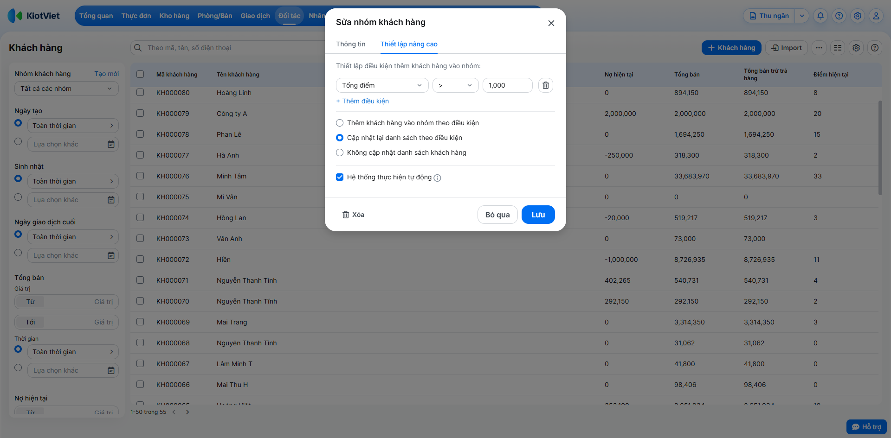The height and width of the screenshot is (438, 891).
Task: Open the Đối tác menu
Action: (x=290, y=16)
